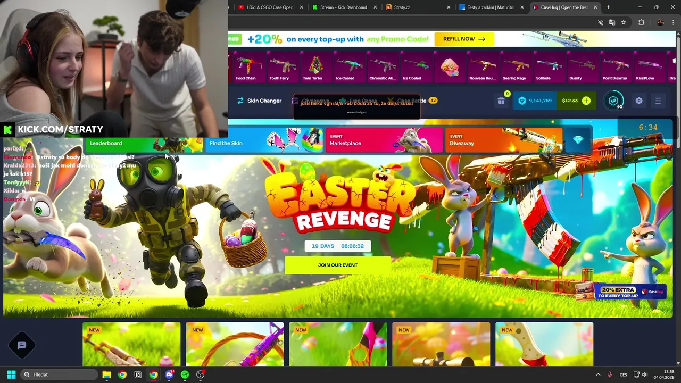The width and height of the screenshot is (681, 383).
Task: Click the REFILL NOW button
Action: [464, 39]
